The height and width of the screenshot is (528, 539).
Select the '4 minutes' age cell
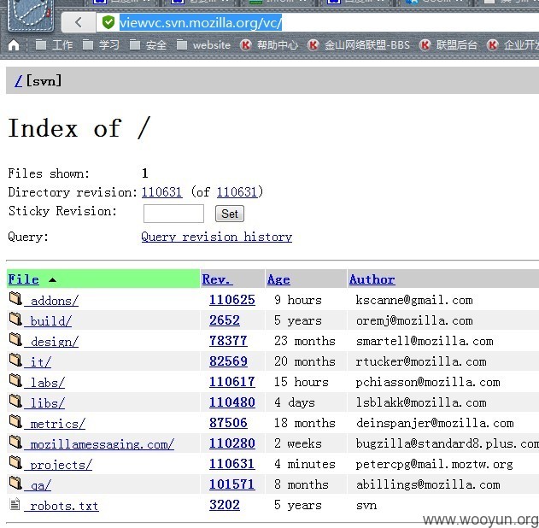click(305, 464)
